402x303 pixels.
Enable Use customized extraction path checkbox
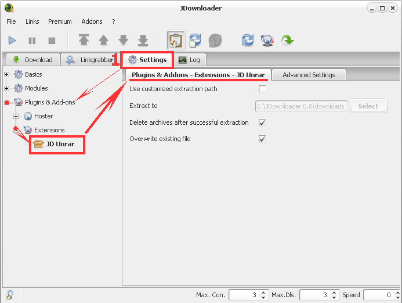pos(262,89)
